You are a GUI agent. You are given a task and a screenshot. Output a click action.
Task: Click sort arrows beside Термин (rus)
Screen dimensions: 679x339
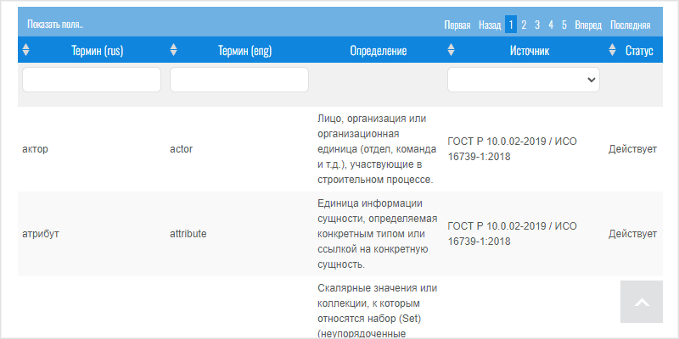point(26,50)
